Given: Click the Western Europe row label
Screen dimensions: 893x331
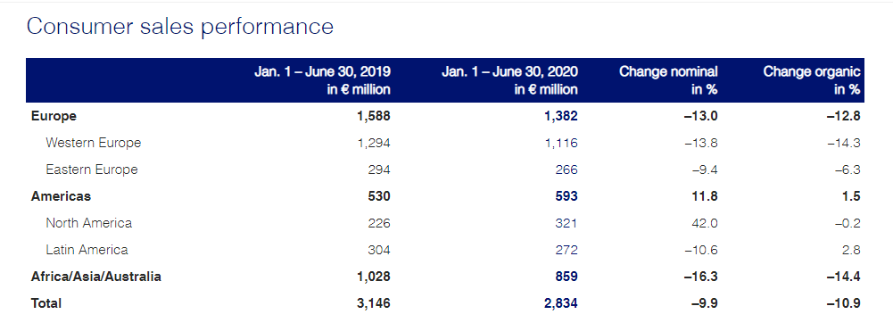Looking at the screenshot, I should tap(94, 143).
